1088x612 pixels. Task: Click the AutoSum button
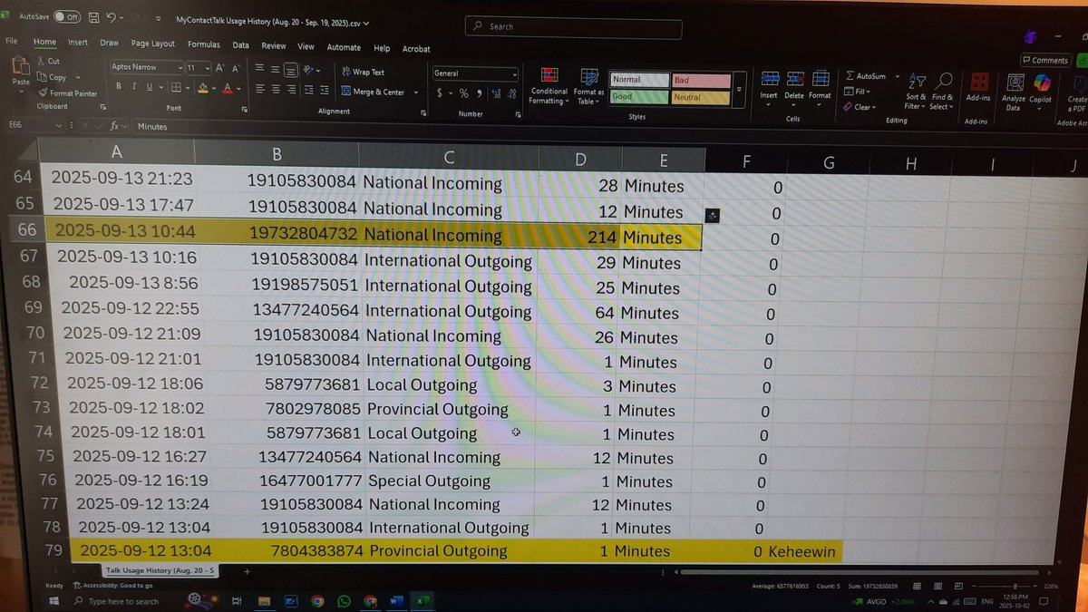coord(866,76)
